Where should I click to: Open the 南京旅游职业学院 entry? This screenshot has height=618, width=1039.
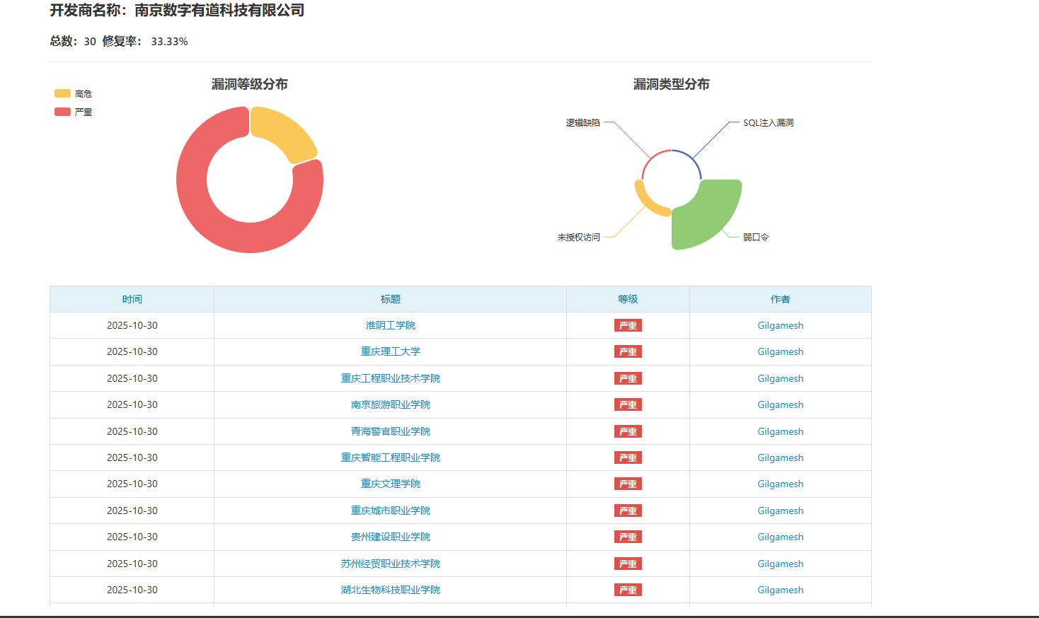click(390, 404)
